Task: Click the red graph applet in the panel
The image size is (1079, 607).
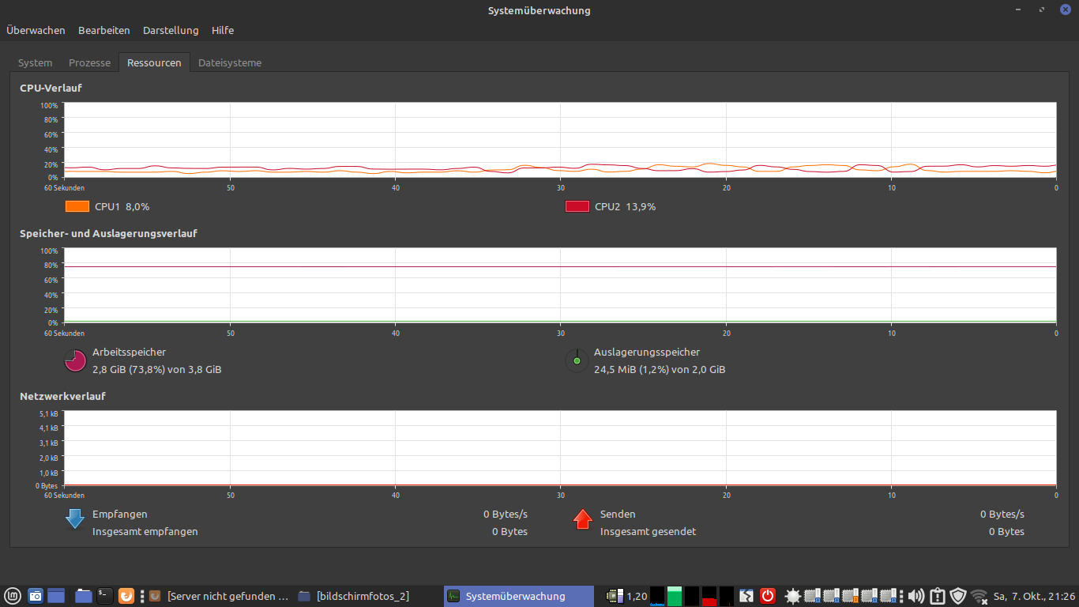Action: coord(709,596)
